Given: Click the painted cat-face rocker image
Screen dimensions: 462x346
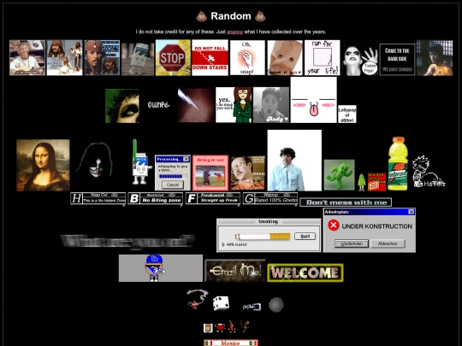Looking at the screenshot, I should (95, 161).
